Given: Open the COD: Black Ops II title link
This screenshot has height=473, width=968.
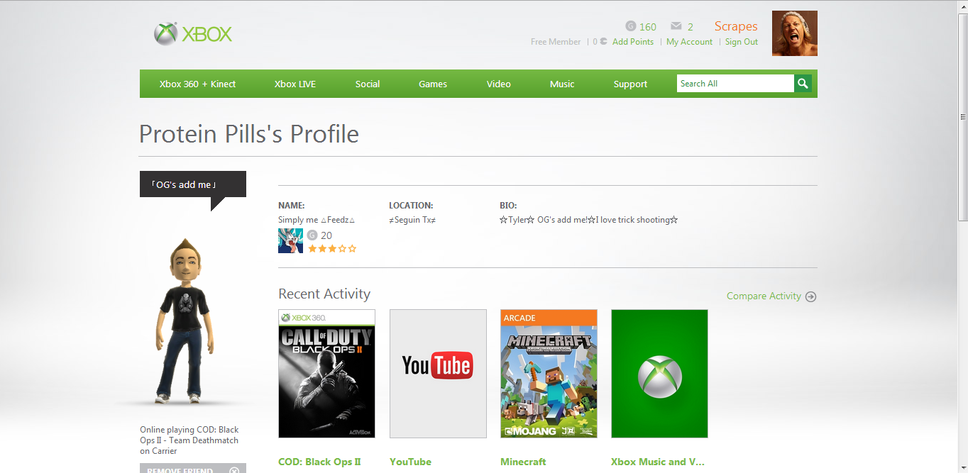Looking at the screenshot, I should pos(319,462).
